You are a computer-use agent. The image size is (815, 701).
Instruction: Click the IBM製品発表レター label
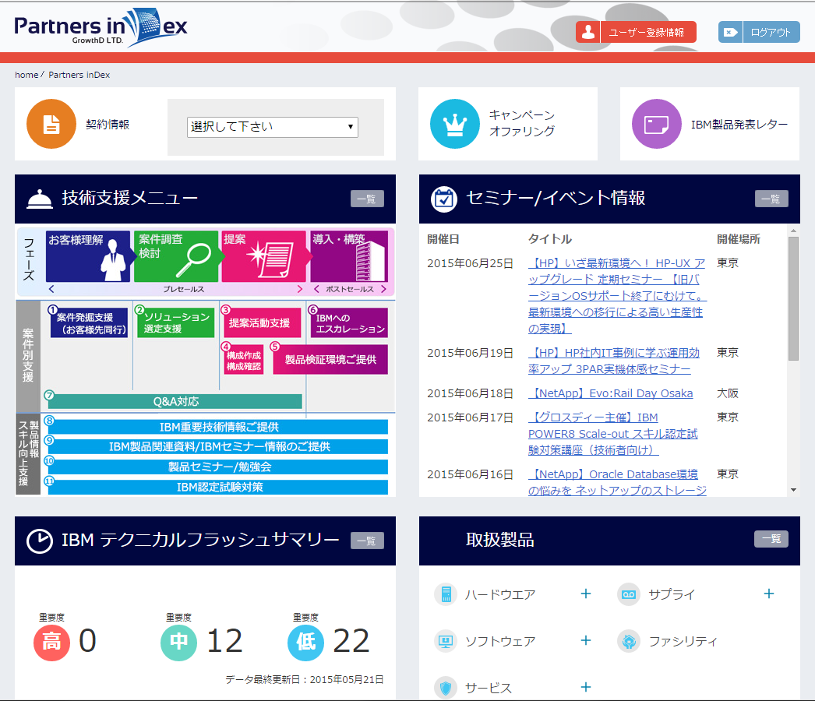(x=739, y=124)
